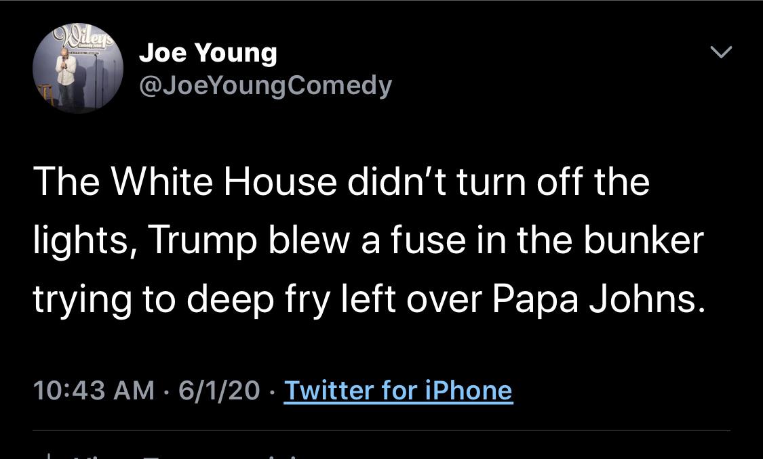Tap "Papa Johns" in the tweet text

click(x=593, y=299)
